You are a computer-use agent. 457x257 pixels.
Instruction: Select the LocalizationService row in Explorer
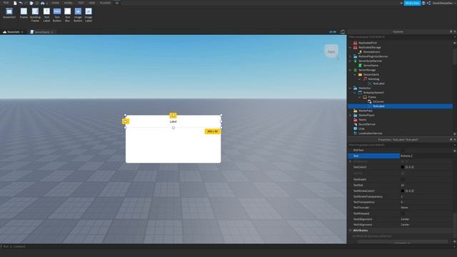pyautogui.click(x=400, y=133)
